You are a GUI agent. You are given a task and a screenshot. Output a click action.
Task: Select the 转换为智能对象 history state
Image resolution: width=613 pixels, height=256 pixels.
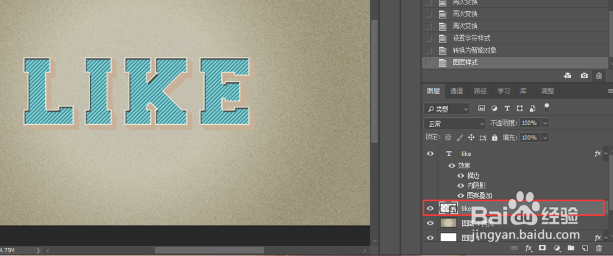[515, 50]
